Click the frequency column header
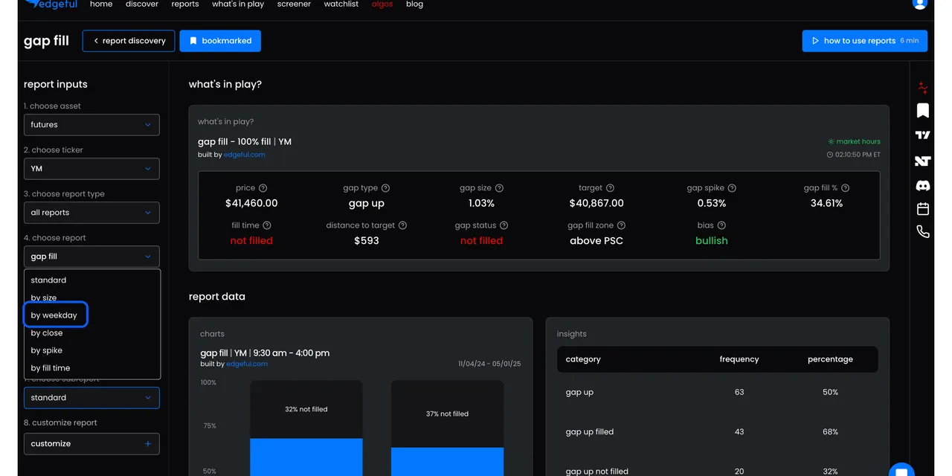The image size is (952, 476). coord(739,359)
